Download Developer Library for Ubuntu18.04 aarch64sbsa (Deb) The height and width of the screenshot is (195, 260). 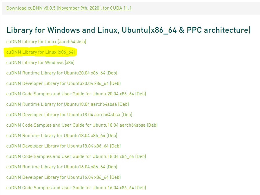[69, 115]
